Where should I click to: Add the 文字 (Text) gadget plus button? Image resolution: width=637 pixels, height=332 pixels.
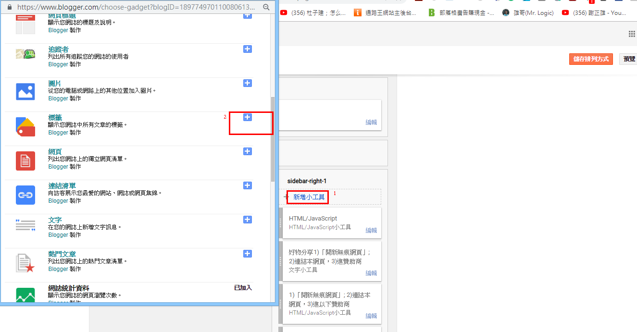pyautogui.click(x=248, y=220)
